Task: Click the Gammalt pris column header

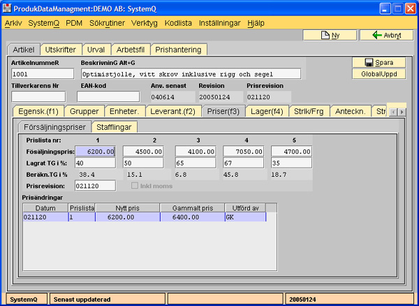Action: 193,208
